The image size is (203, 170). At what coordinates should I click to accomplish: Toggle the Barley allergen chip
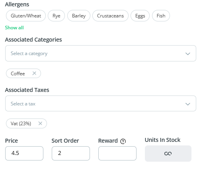coord(79,16)
